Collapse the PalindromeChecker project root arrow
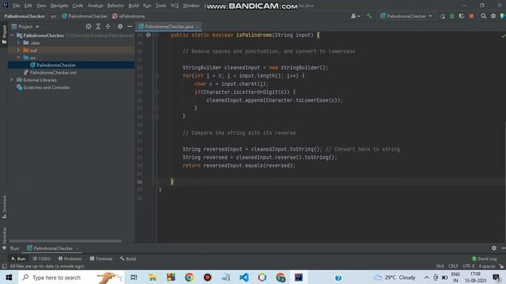Screen dimensions: 506x284 coord(12,35)
